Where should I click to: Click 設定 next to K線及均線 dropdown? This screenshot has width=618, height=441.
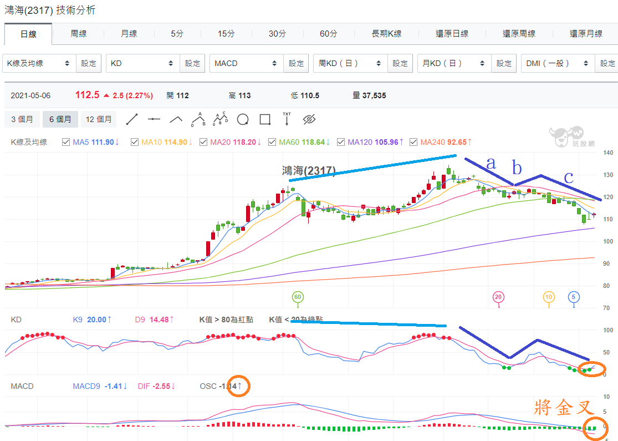89,63
